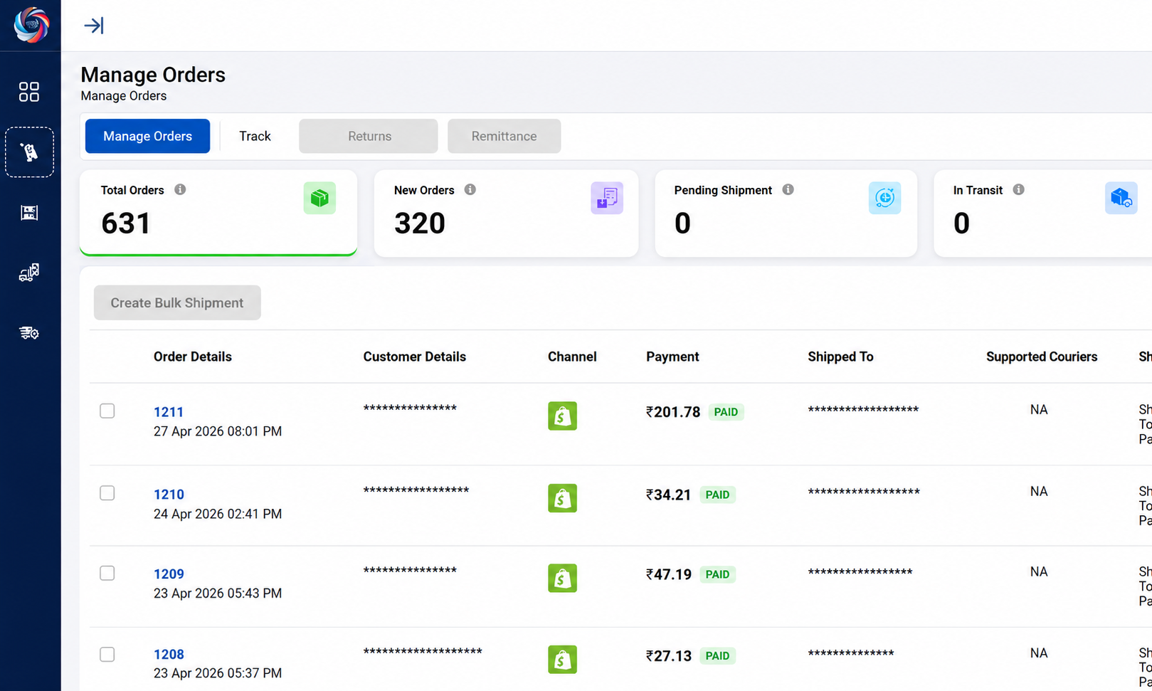Screen dimensions: 1152x691
Task: Switch to the Manage Orders tab
Action: [x=147, y=136]
